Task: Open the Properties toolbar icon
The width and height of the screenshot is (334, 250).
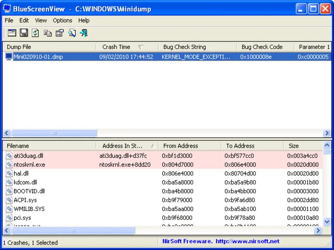Action: [x=60, y=33]
